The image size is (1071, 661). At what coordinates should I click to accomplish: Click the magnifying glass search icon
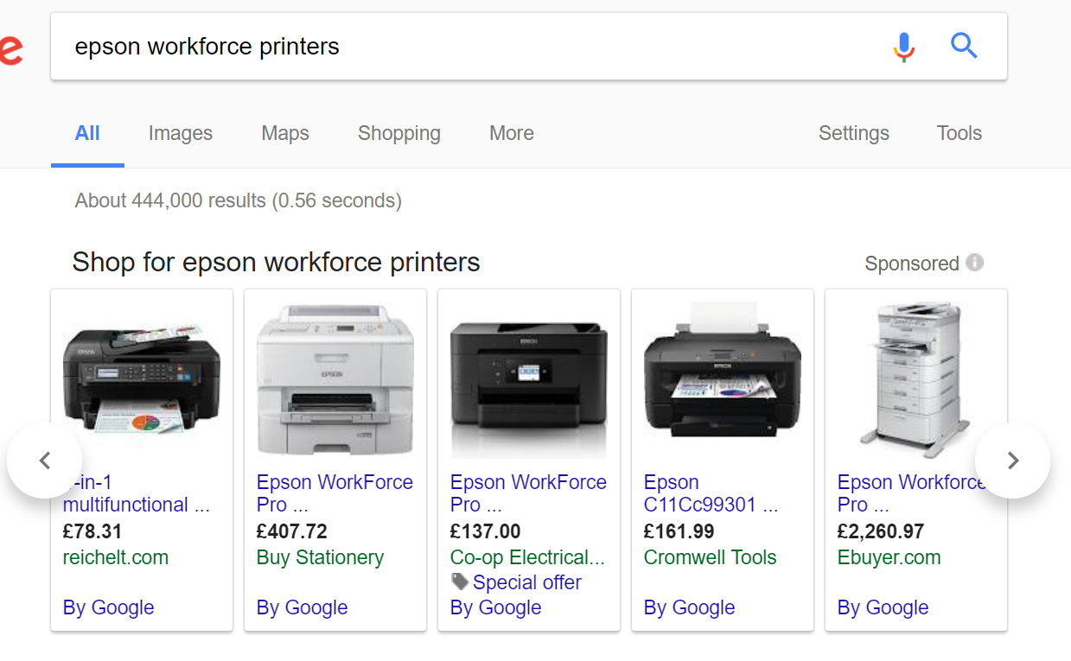[x=964, y=46]
